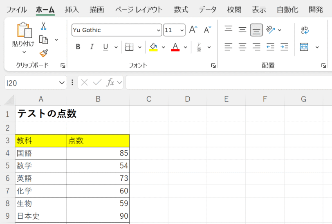Click formula bar three-dot resize handle
332x224 pixels.
pos(72,82)
